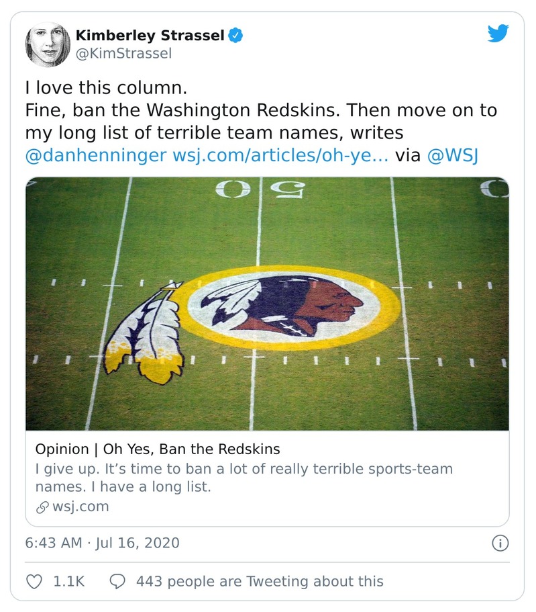
Task: Open Kimberley Strassel's profile avatar
Action: (x=48, y=44)
